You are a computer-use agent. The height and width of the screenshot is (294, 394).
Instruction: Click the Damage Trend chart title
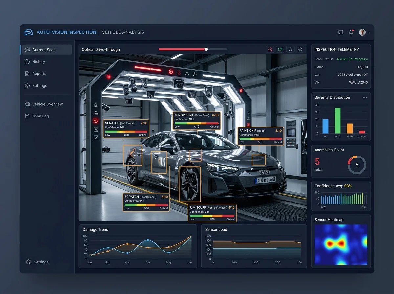tap(96, 230)
